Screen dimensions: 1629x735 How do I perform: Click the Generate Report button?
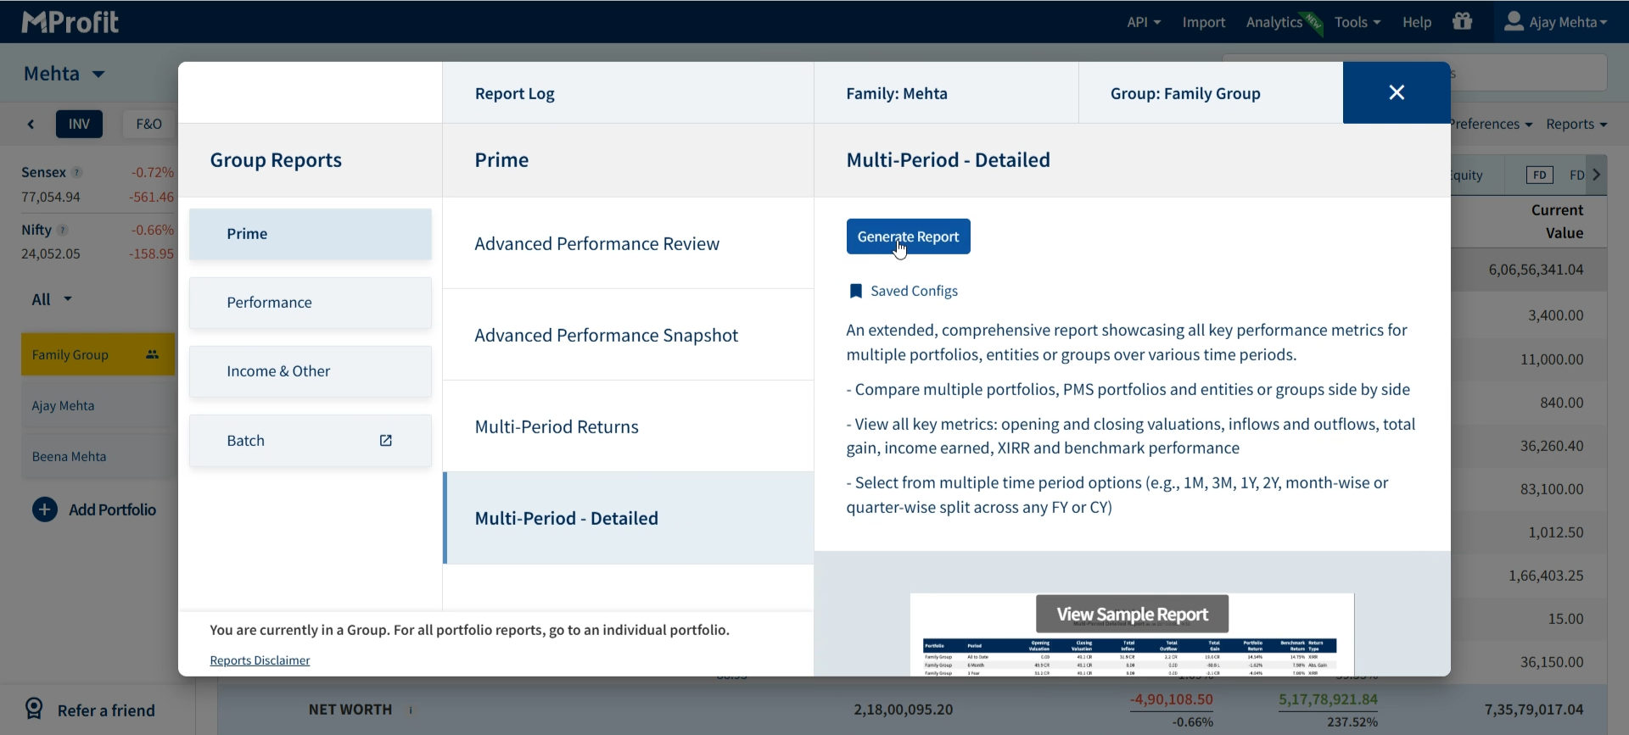tap(908, 237)
